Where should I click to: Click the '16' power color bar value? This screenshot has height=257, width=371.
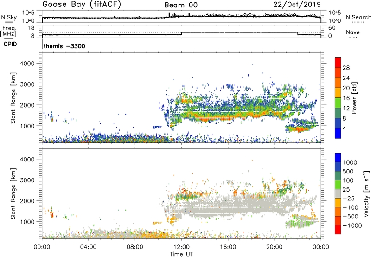pyautogui.click(x=346, y=98)
